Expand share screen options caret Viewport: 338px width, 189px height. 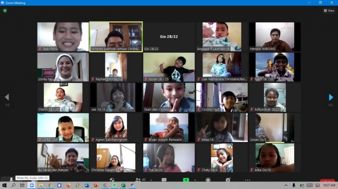(195, 180)
